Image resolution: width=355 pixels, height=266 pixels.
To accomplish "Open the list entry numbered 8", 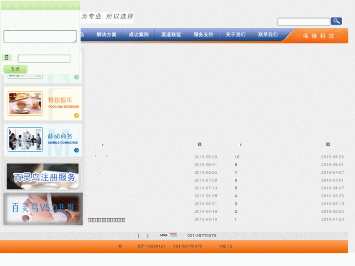I will click(x=236, y=164).
